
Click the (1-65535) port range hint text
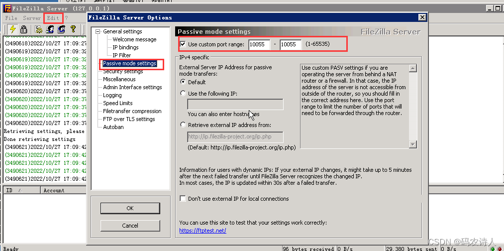point(317,44)
